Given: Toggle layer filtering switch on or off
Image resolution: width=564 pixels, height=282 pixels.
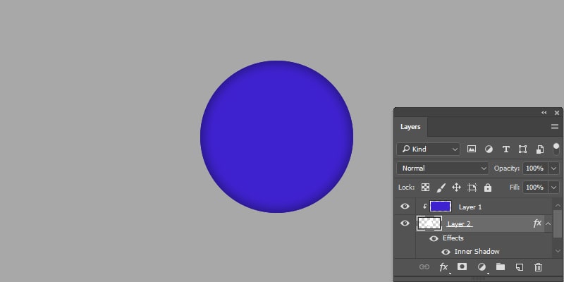Looking at the screenshot, I should 556,149.
